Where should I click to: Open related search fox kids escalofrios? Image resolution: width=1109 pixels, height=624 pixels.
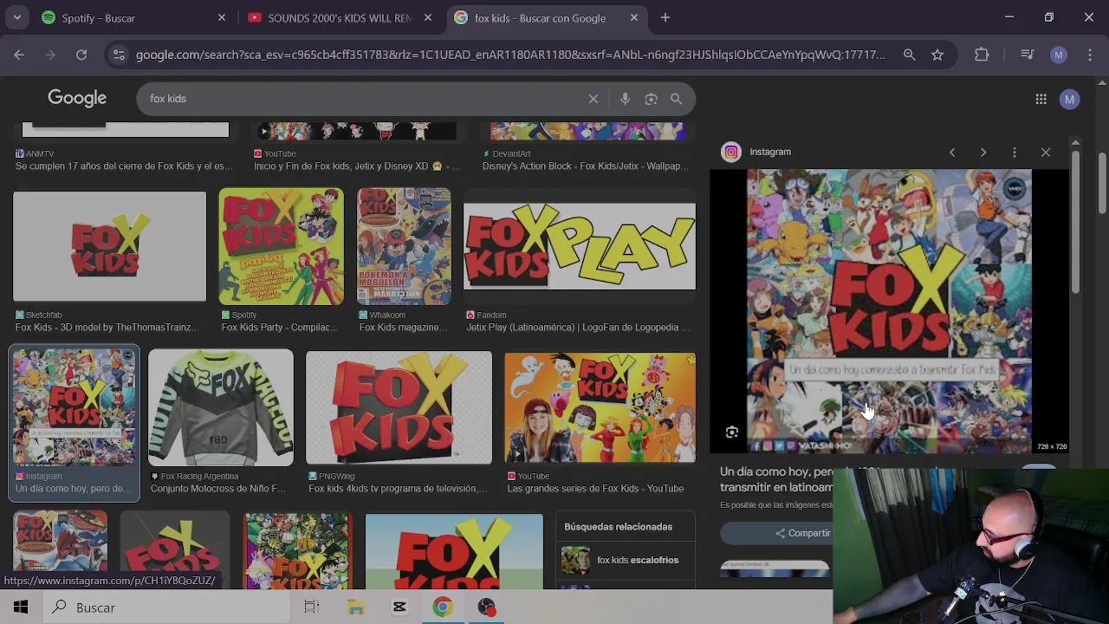pos(626,560)
